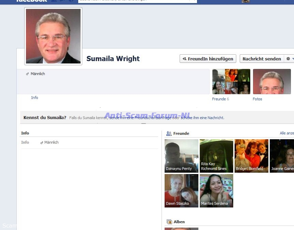This screenshot has width=294, height=230.
Task: Open the Info link under the profile summary
Action: point(34,98)
